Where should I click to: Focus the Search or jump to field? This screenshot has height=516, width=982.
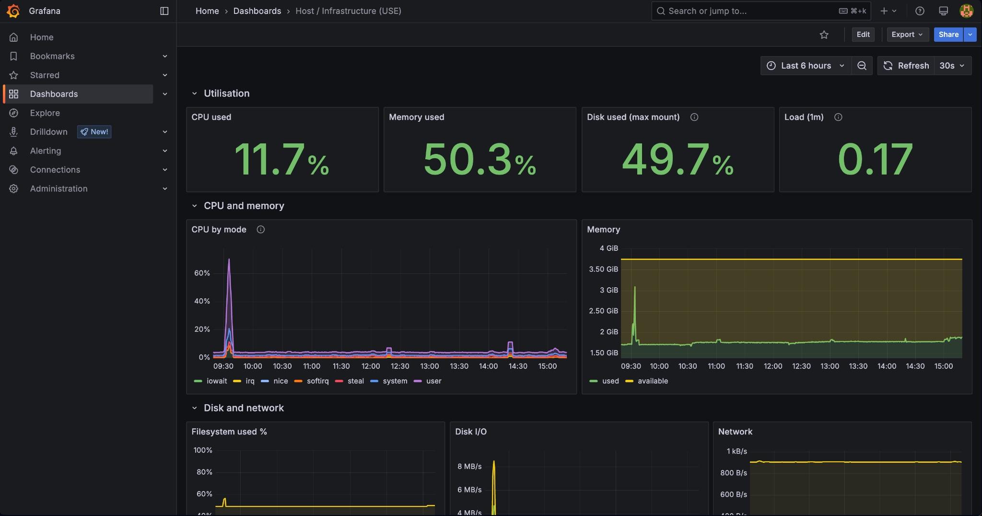tap(761, 11)
